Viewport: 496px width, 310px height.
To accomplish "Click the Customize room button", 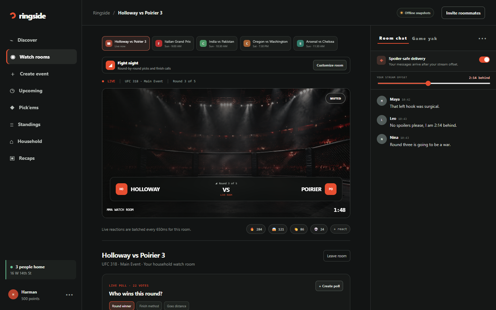I will 330,65.
